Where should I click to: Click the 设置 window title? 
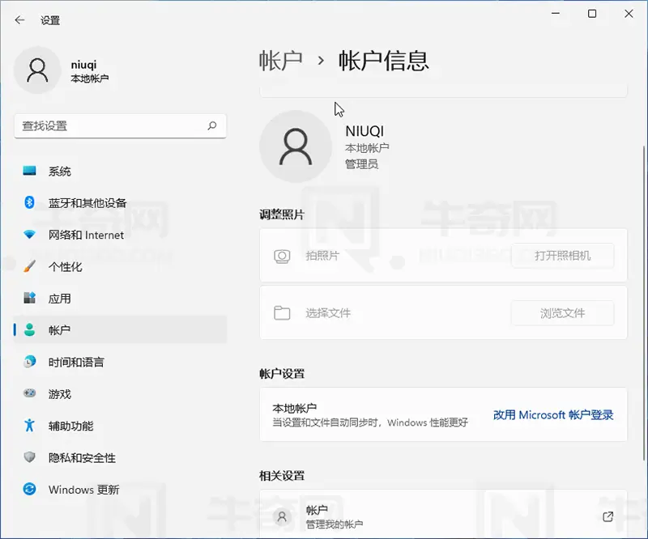coord(50,20)
